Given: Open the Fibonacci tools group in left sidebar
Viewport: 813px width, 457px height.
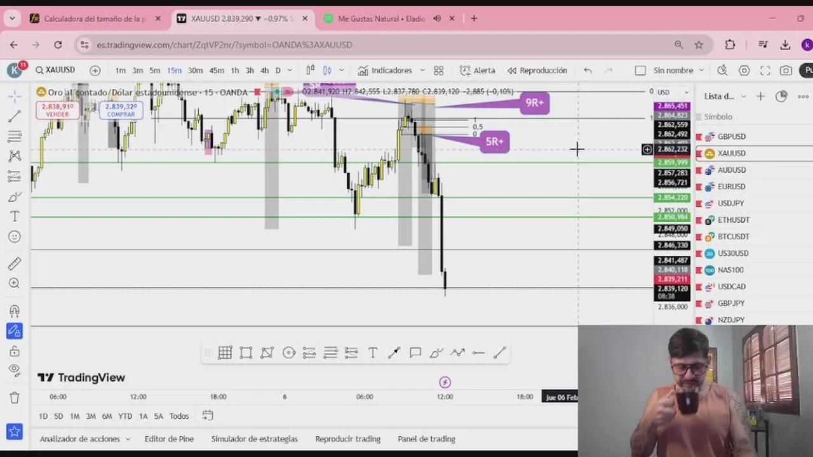Looking at the screenshot, I should coord(15,136).
